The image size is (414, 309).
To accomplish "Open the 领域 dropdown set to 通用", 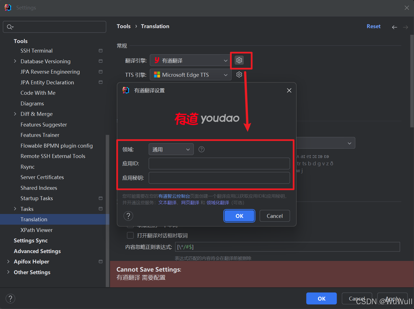I will click(x=171, y=149).
